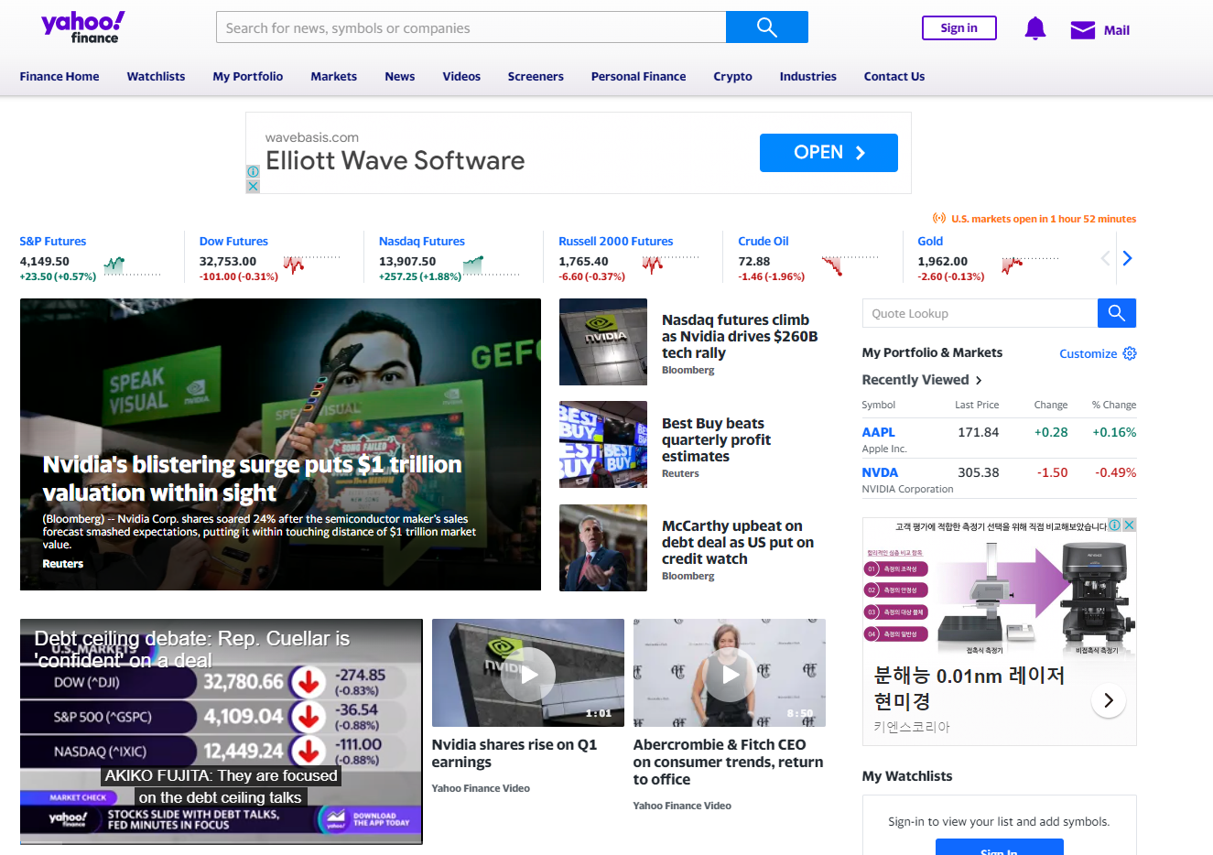Open S&P Futures sparkline chart
The image size is (1213, 855).
[132, 266]
